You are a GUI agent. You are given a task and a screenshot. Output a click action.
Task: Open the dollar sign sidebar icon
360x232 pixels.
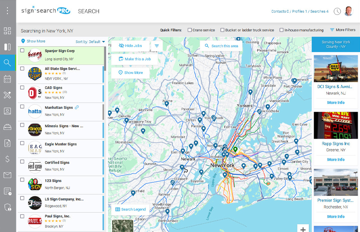[8, 158]
